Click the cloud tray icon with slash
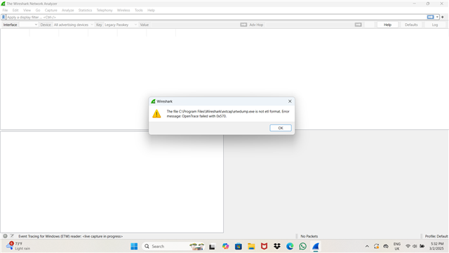The image size is (449, 253). pos(386,247)
